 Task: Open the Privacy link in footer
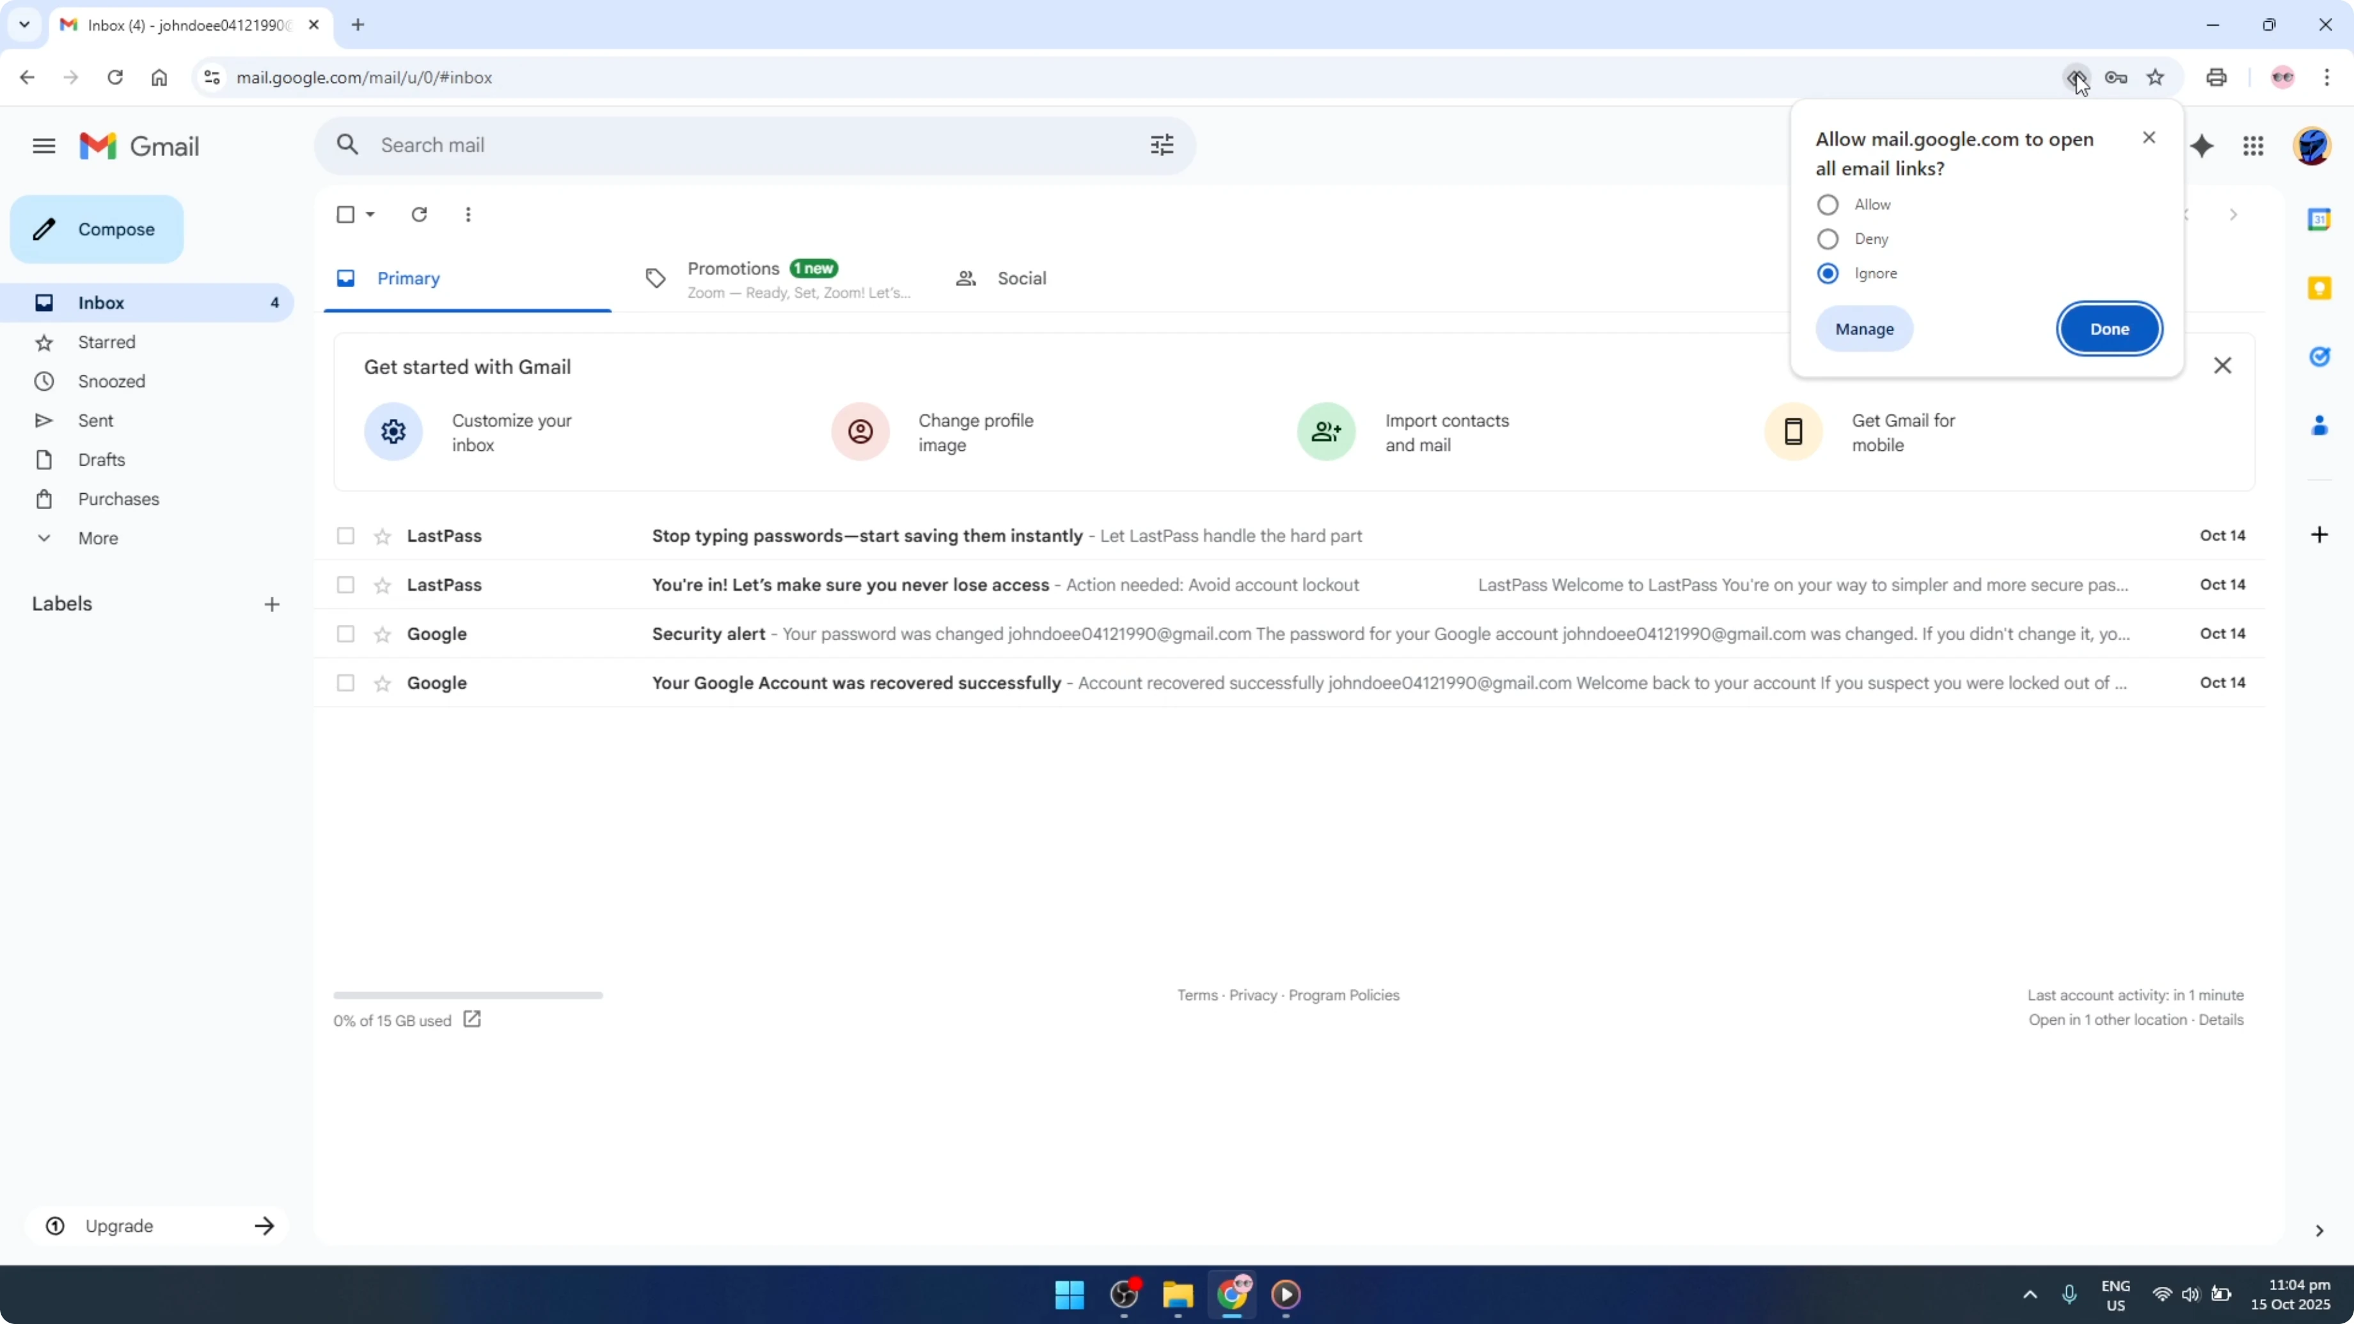point(1253,995)
